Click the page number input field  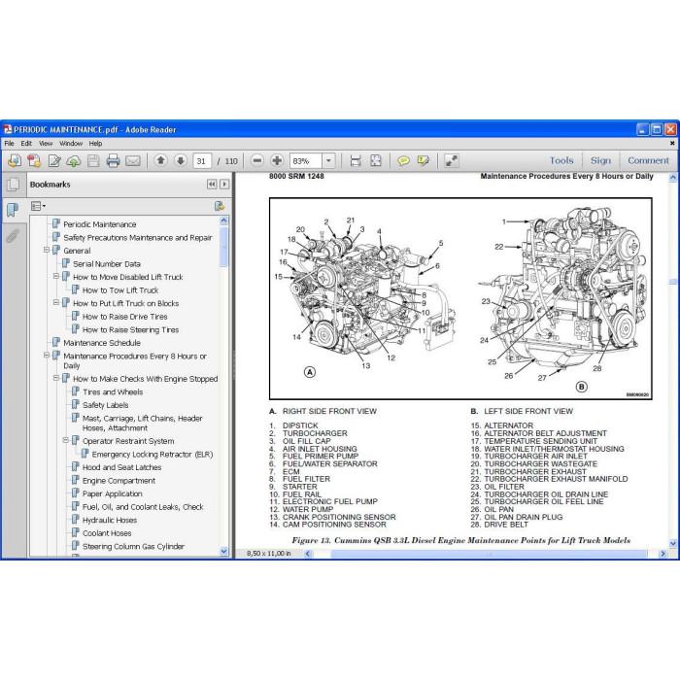click(202, 161)
